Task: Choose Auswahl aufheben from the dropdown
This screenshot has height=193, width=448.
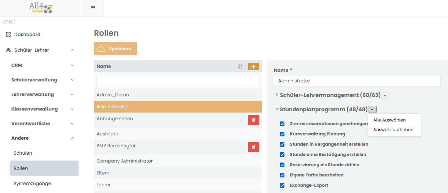Action: (393, 130)
